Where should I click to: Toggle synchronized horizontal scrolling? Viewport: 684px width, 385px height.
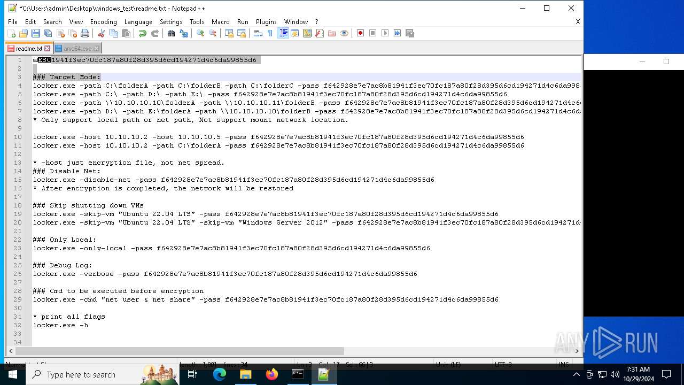(x=242, y=33)
